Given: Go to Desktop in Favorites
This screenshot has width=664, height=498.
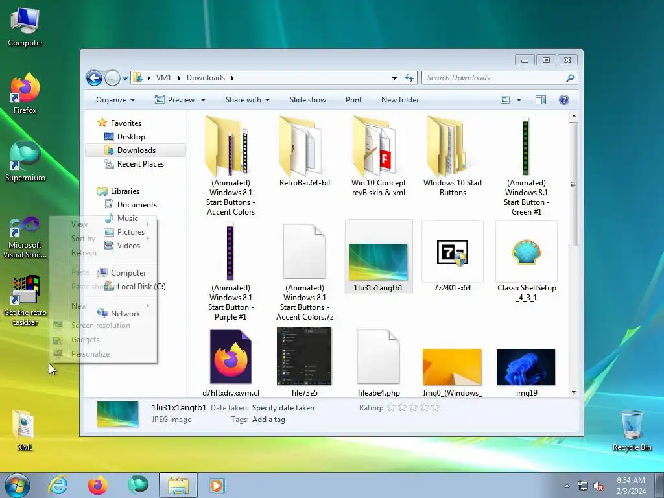Looking at the screenshot, I should pyautogui.click(x=125, y=137).
